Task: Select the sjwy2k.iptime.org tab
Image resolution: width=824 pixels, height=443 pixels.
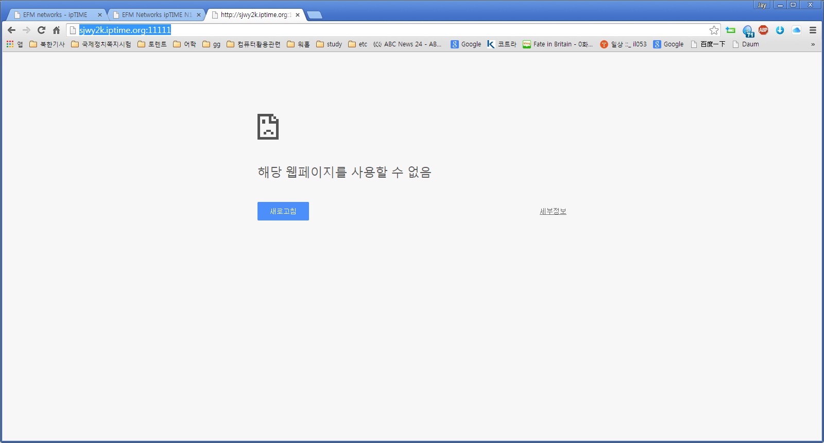Action: click(255, 15)
